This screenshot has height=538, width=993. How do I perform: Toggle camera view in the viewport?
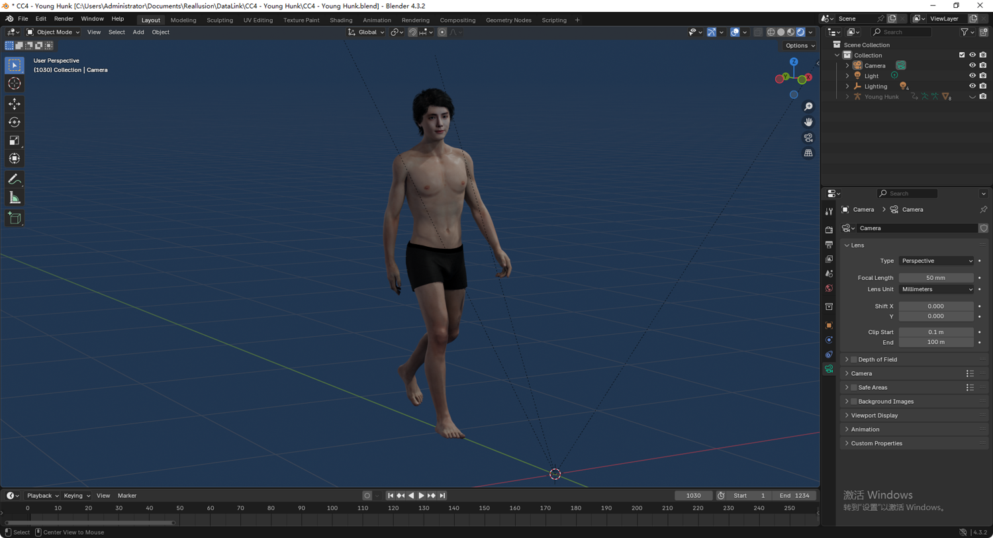pyautogui.click(x=808, y=138)
